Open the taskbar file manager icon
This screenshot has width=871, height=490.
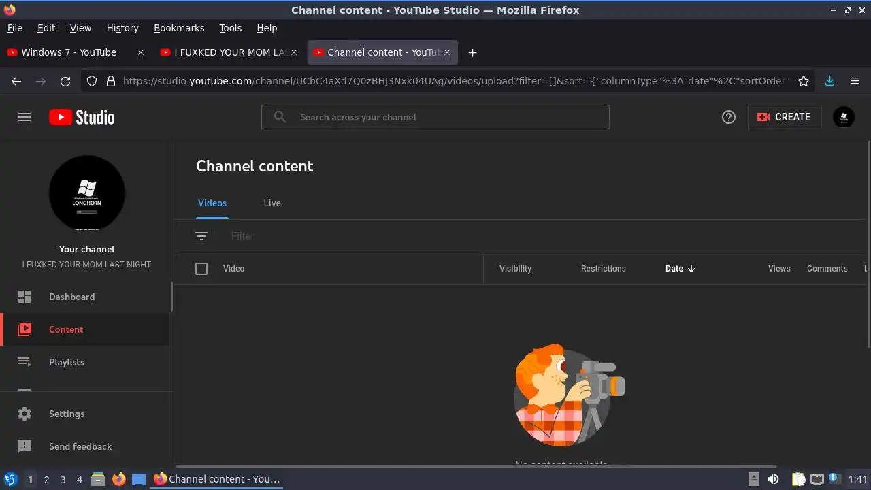pyautogui.click(x=98, y=479)
